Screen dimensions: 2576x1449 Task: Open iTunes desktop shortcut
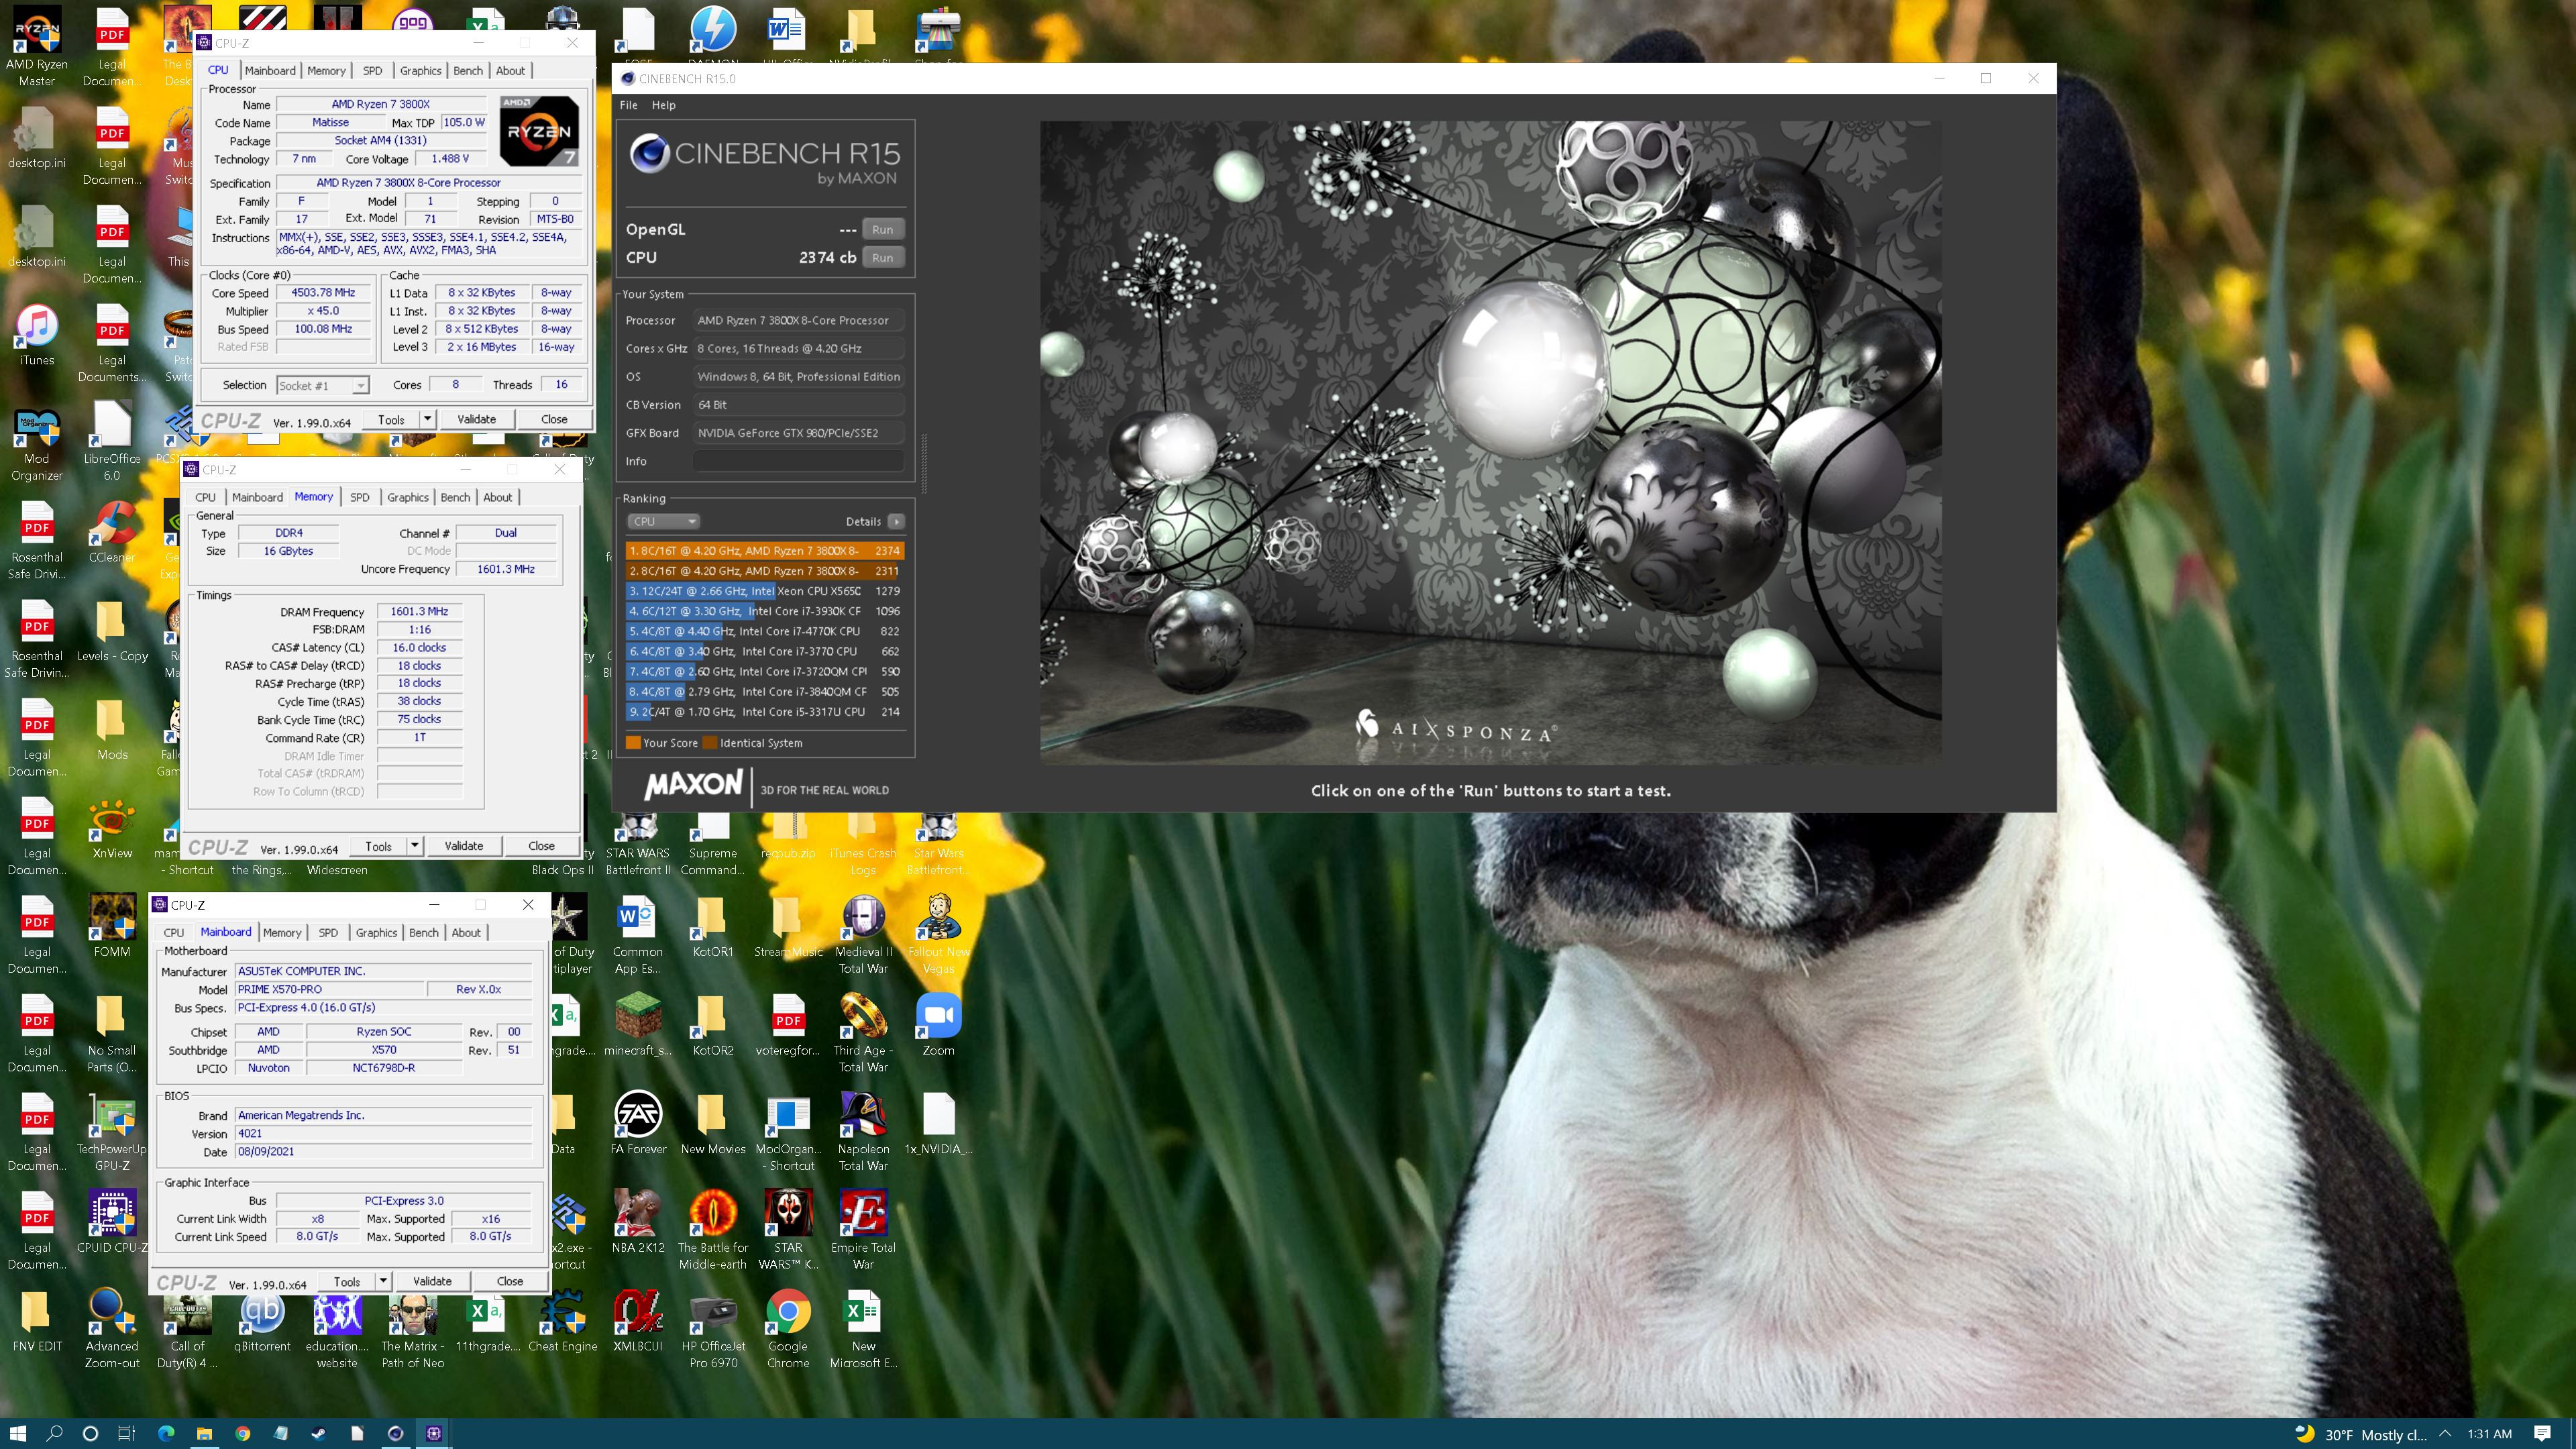tap(37, 335)
